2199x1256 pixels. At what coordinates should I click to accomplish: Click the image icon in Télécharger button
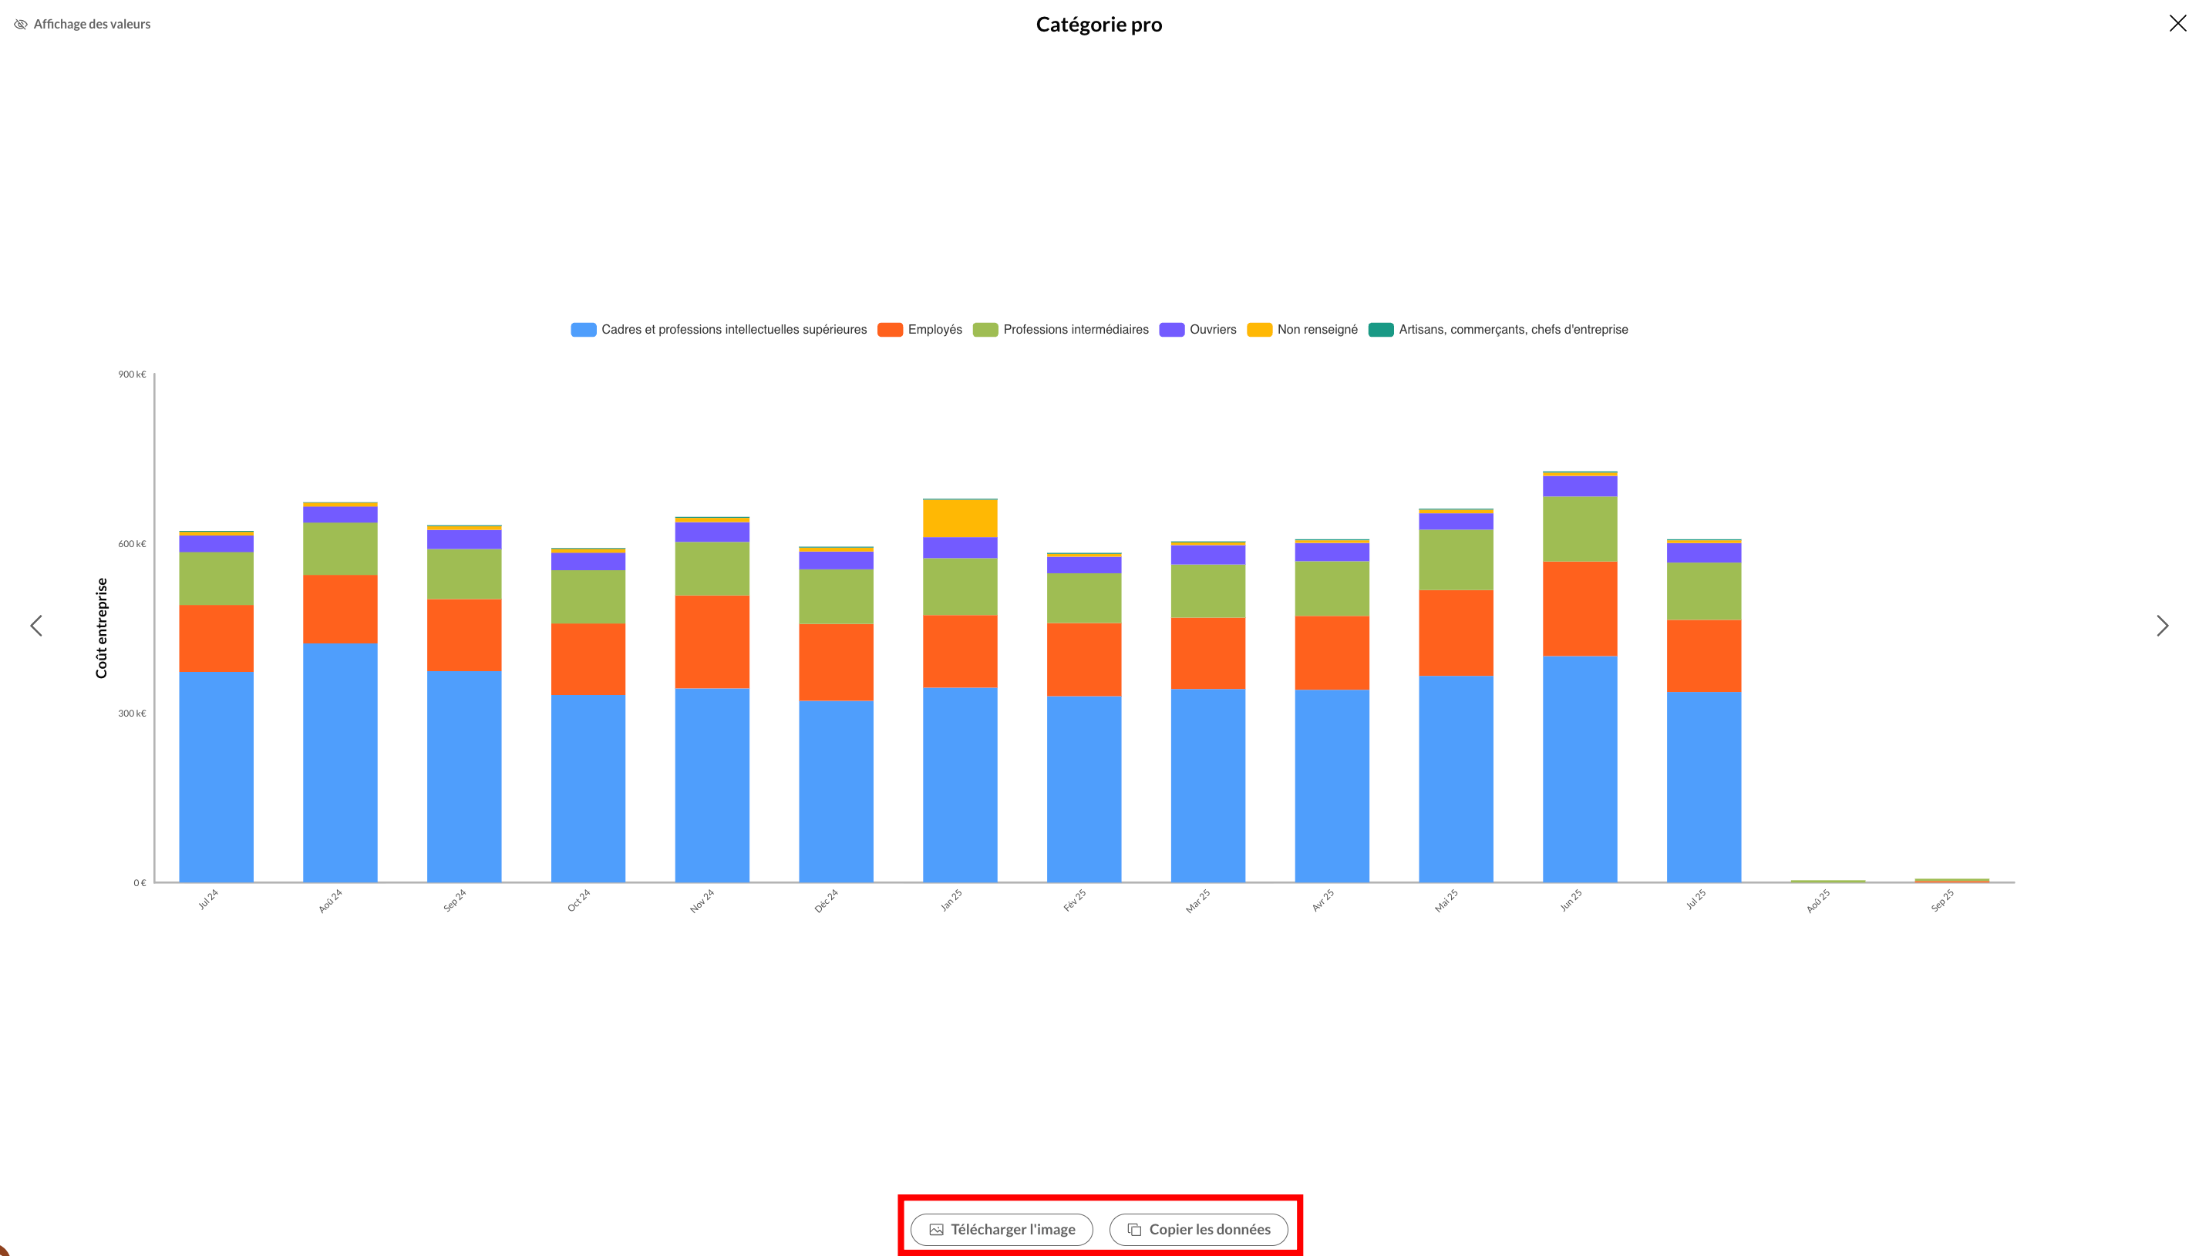935,1229
